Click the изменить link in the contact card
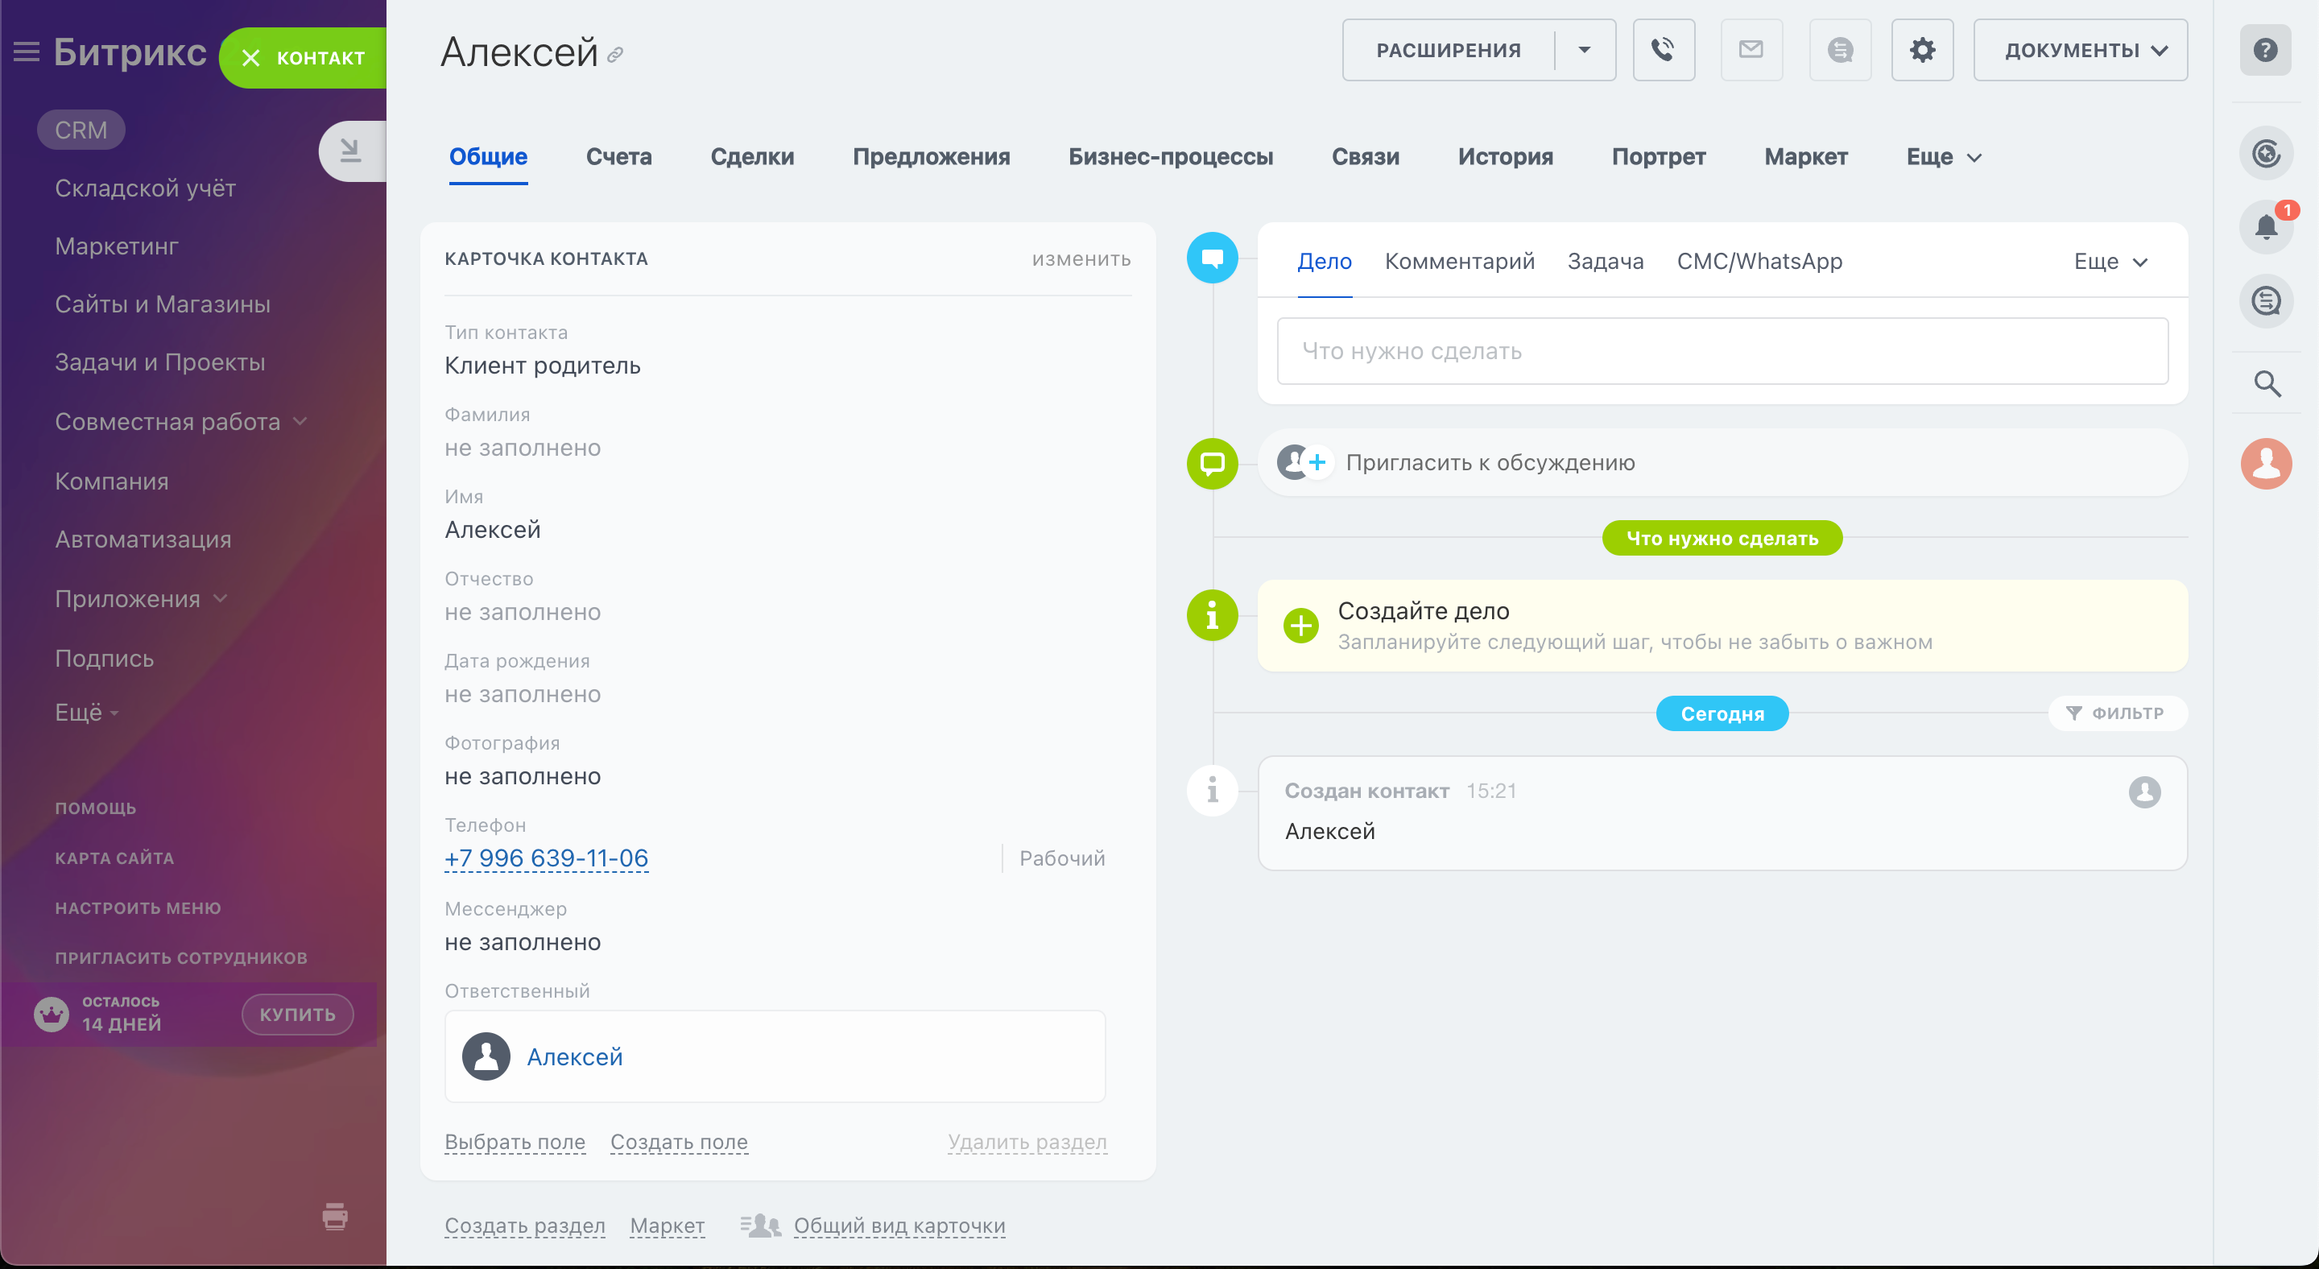The width and height of the screenshot is (2319, 1269). [1081, 259]
